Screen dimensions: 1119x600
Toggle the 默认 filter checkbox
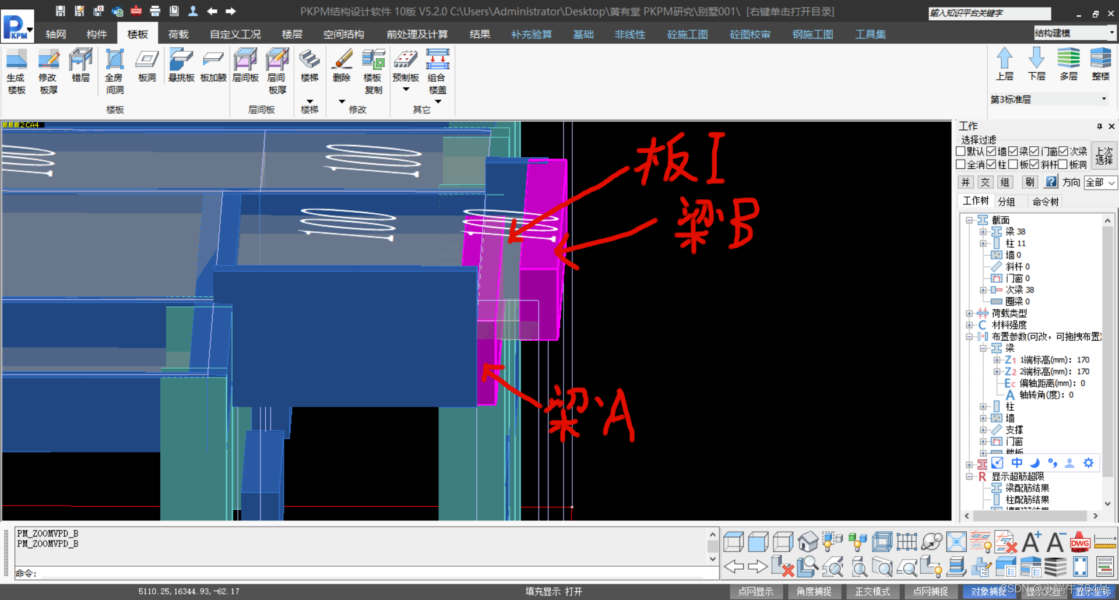(x=960, y=151)
